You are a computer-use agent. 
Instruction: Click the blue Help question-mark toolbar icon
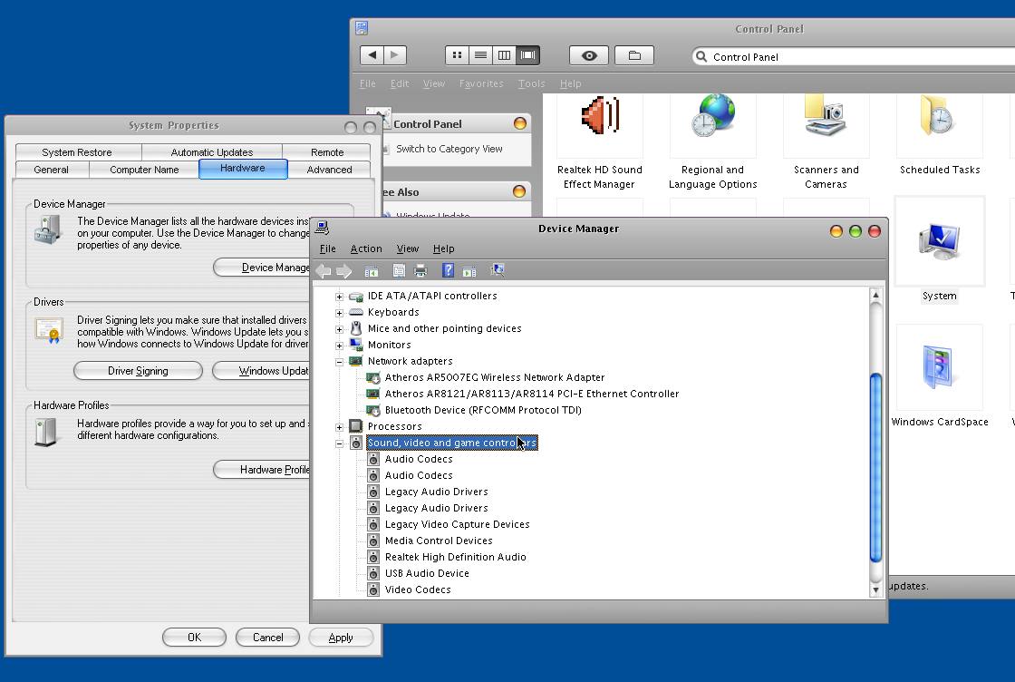448,270
